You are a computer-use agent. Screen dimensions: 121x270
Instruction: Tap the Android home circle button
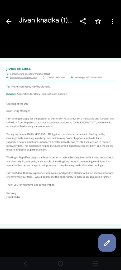tap(60, 263)
